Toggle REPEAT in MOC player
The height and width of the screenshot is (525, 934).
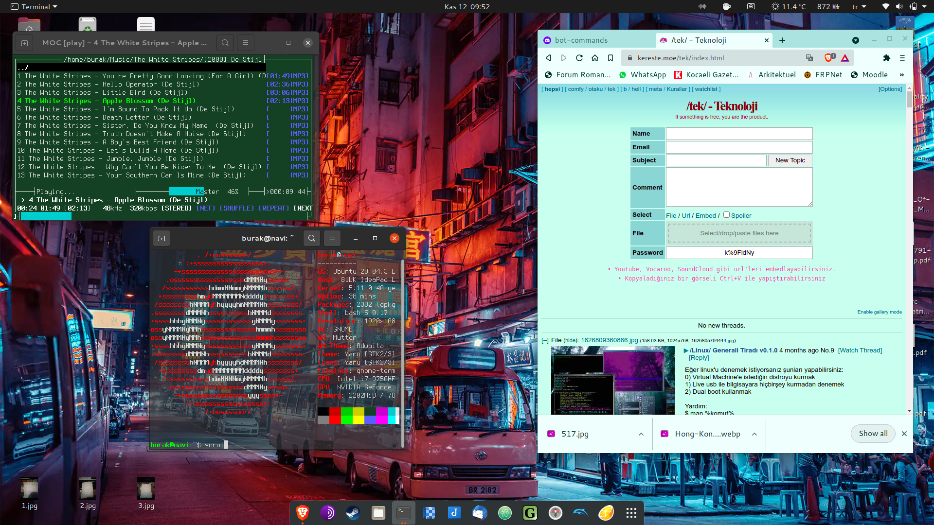pos(273,208)
